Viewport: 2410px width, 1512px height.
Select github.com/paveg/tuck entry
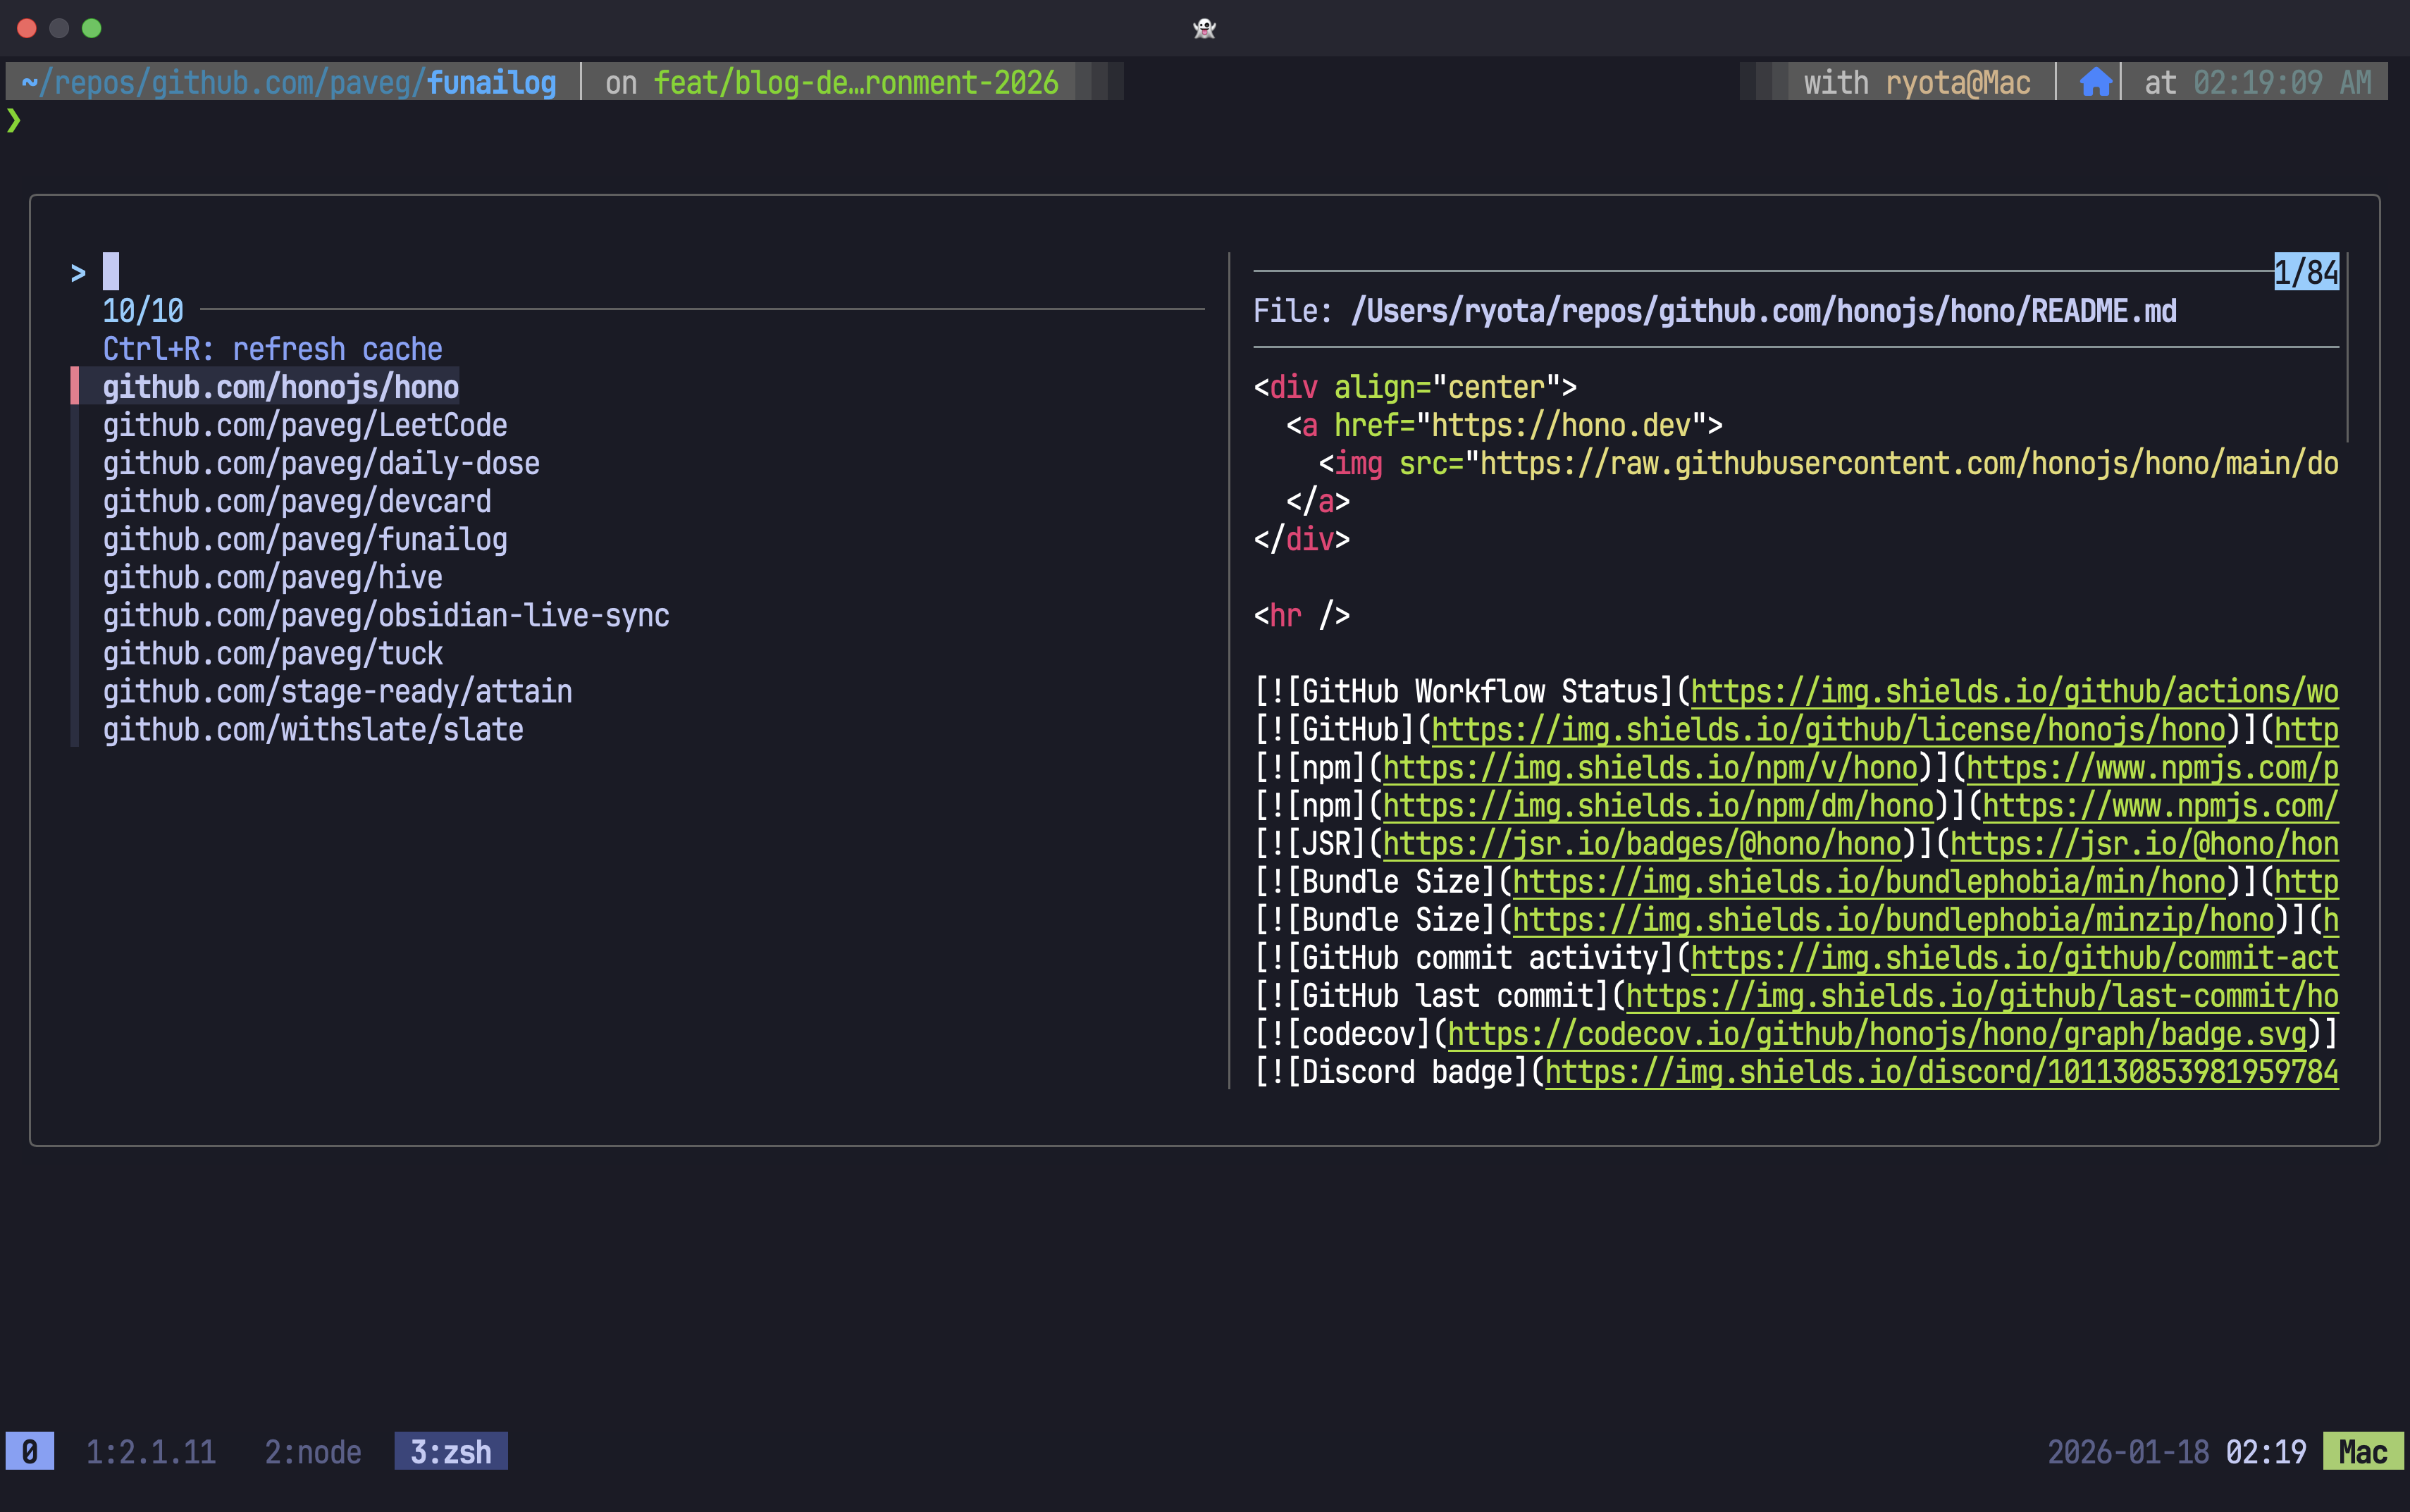pyautogui.click(x=273, y=653)
